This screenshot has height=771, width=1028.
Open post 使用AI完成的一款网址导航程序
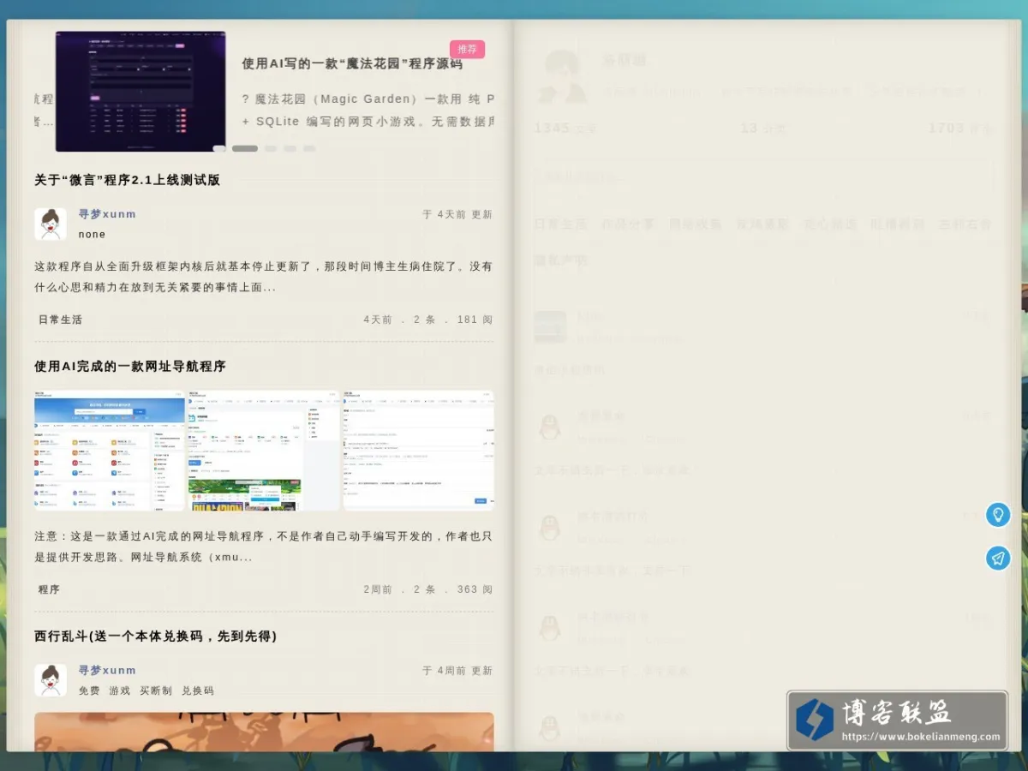pyautogui.click(x=130, y=366)
